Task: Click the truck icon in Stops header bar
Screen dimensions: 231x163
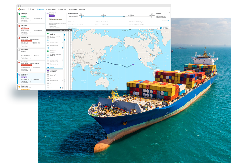Action: pyautogui.click(x=65, y=30)
